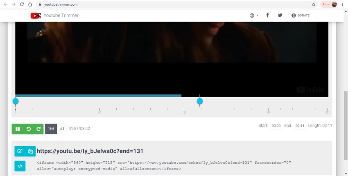This screenshot has height=176, width=348.
Task: Pause the video with the green pause button
Action: pos(18,129)
